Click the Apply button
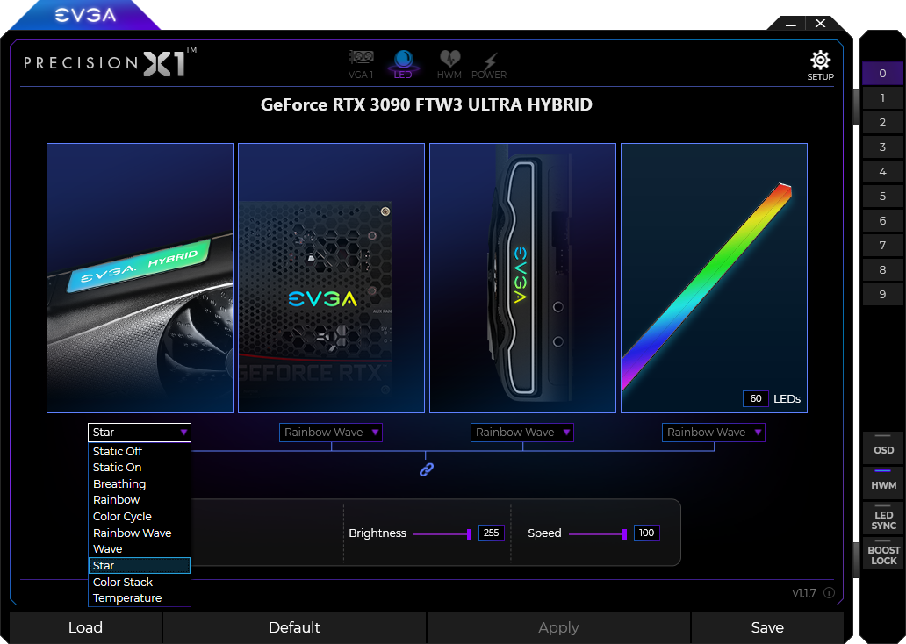The image size is (906, 644). (x=558, y=627)
